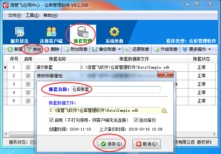
Task: Uncheck 启用 checkbox for row 1 演示账套
Action: [x=28, y=67]
